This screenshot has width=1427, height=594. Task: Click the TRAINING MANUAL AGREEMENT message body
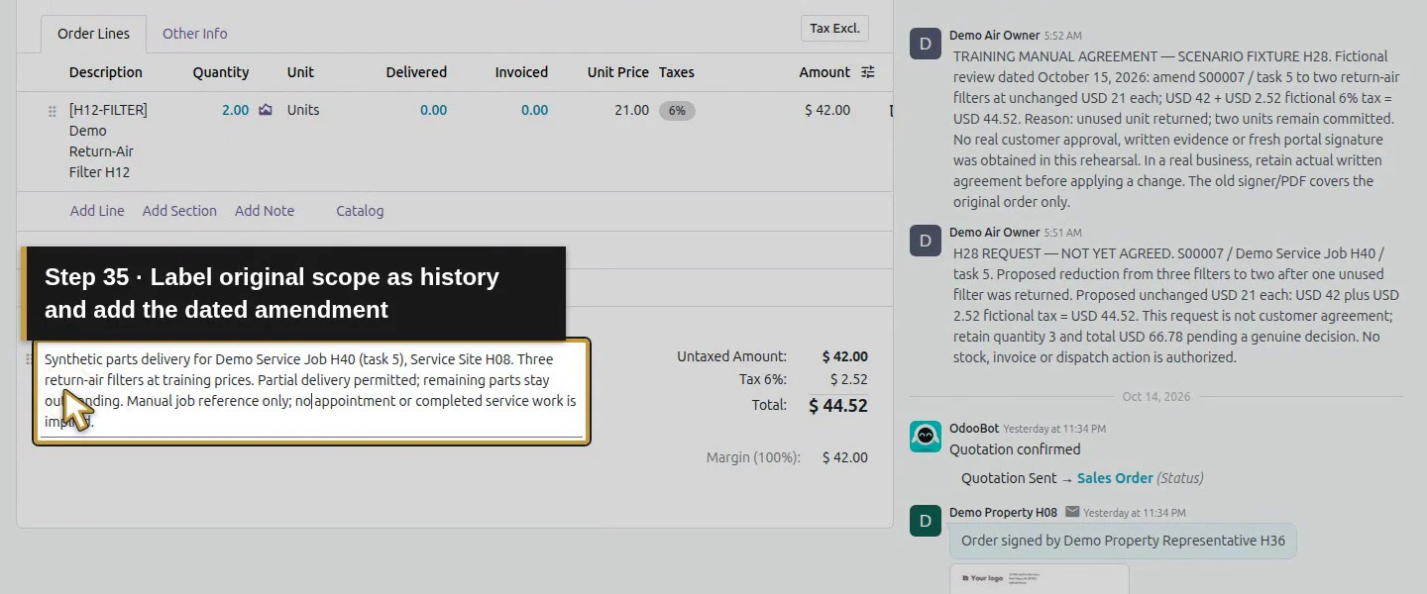(x=1174, y=129)
